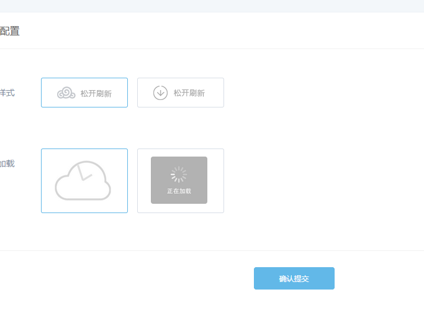This screenshot has height=315, width=424.
Task: Click the swirl cloud icon in first refresh style
Action: point(66,93)
